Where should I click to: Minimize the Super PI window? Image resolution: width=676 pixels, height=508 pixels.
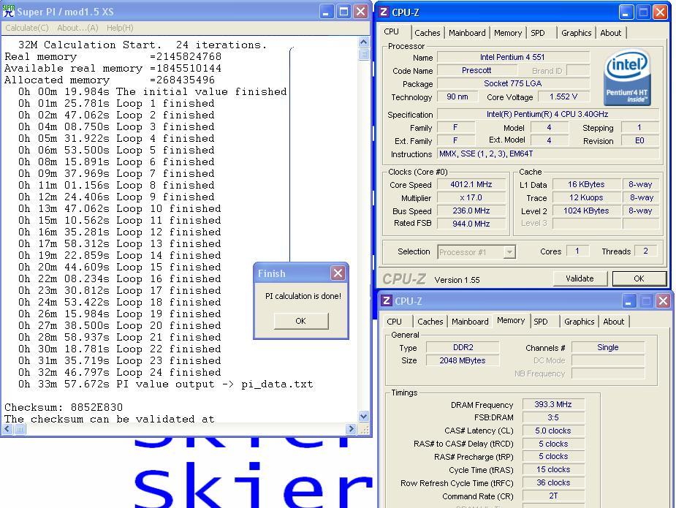(327, 12)
